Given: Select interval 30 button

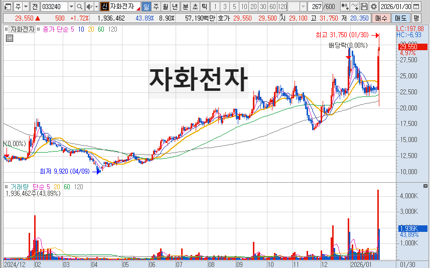Looking at the screenshot, I should pos(263,7).
